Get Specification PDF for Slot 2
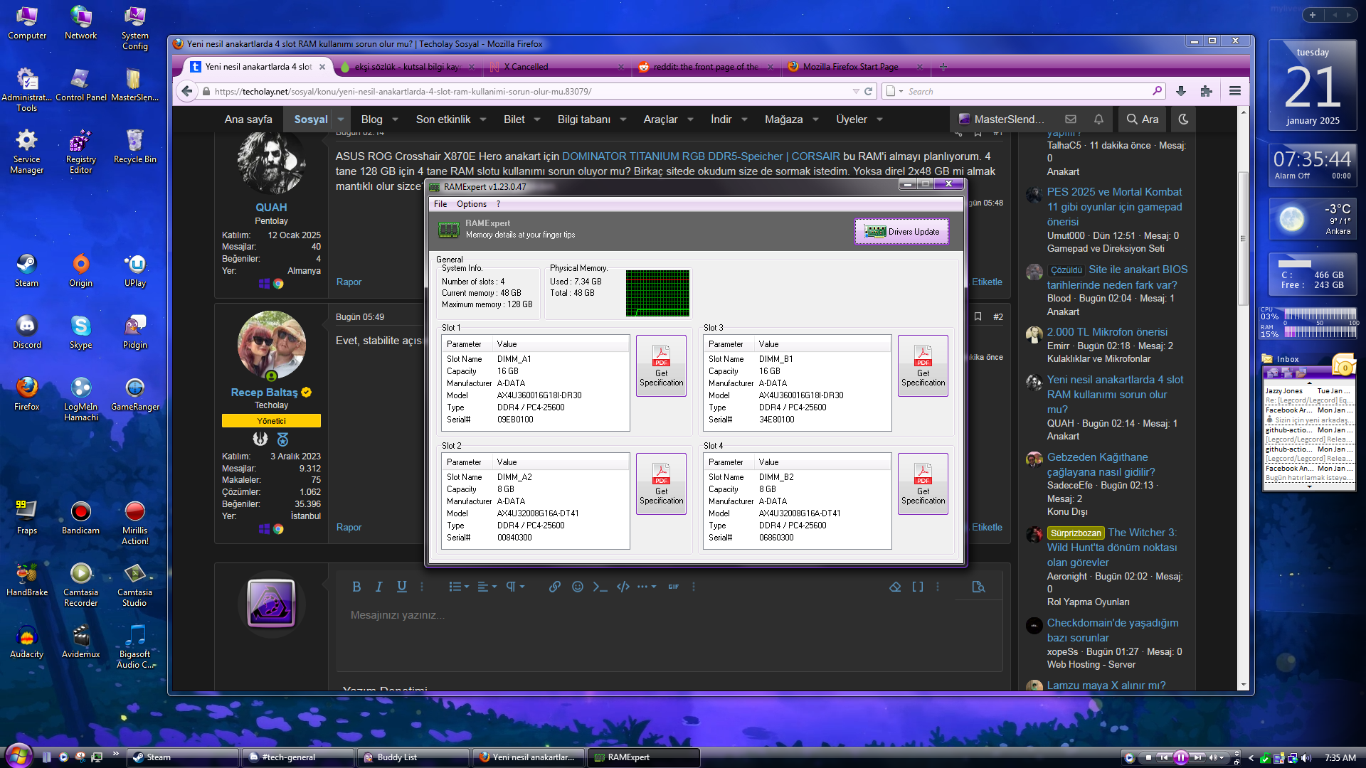The width and height of the screenshot is (1366, 768). coord(661,484)
